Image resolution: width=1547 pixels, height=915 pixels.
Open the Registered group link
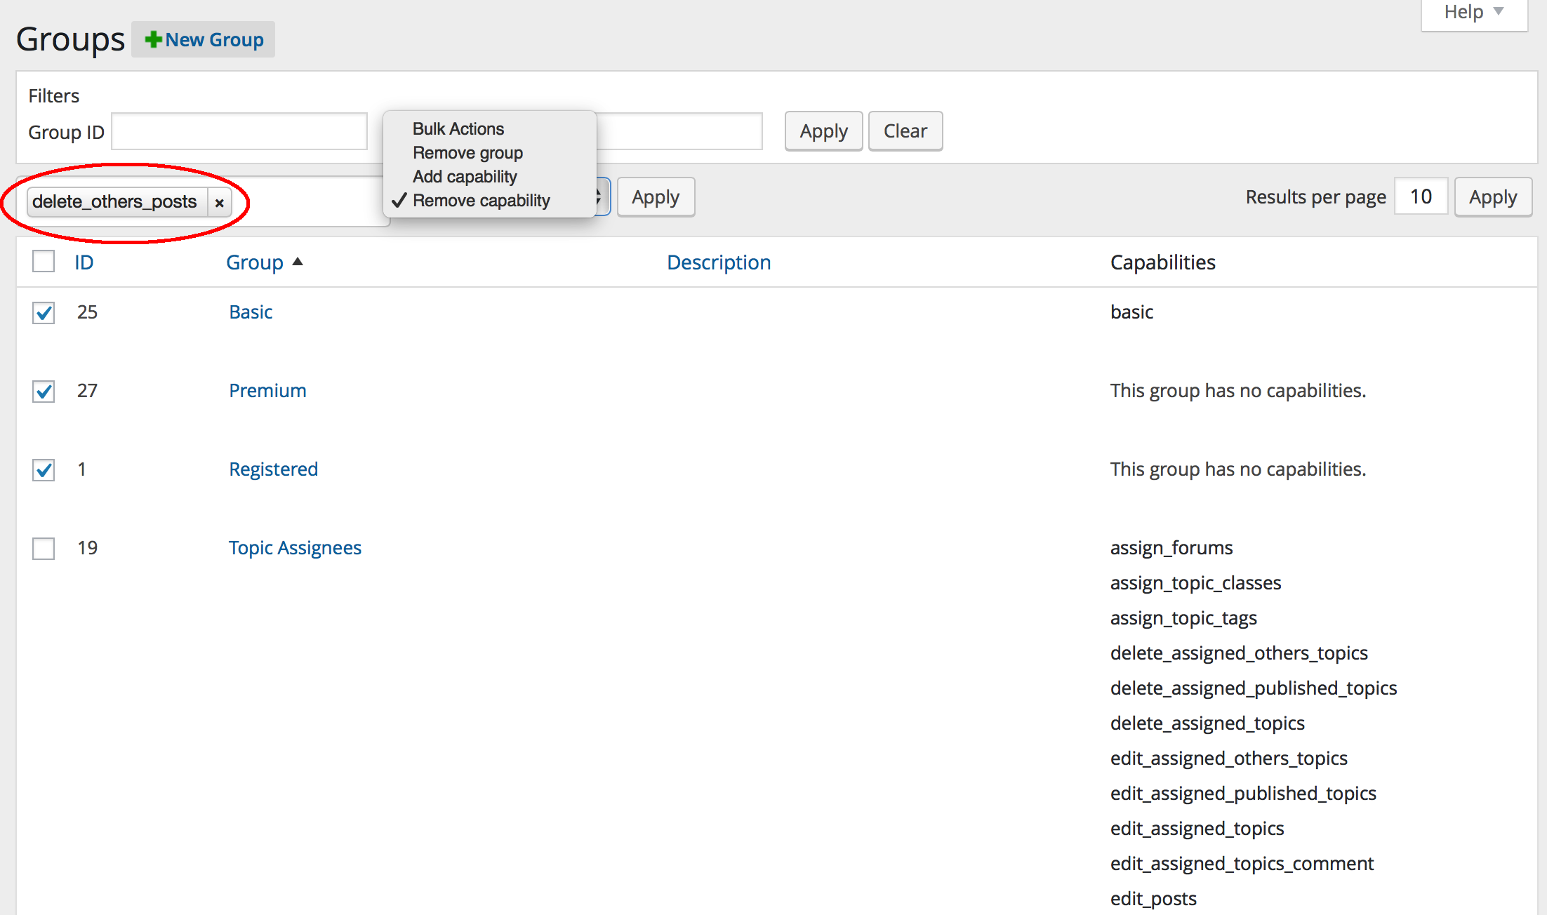(x=273, y=469)
